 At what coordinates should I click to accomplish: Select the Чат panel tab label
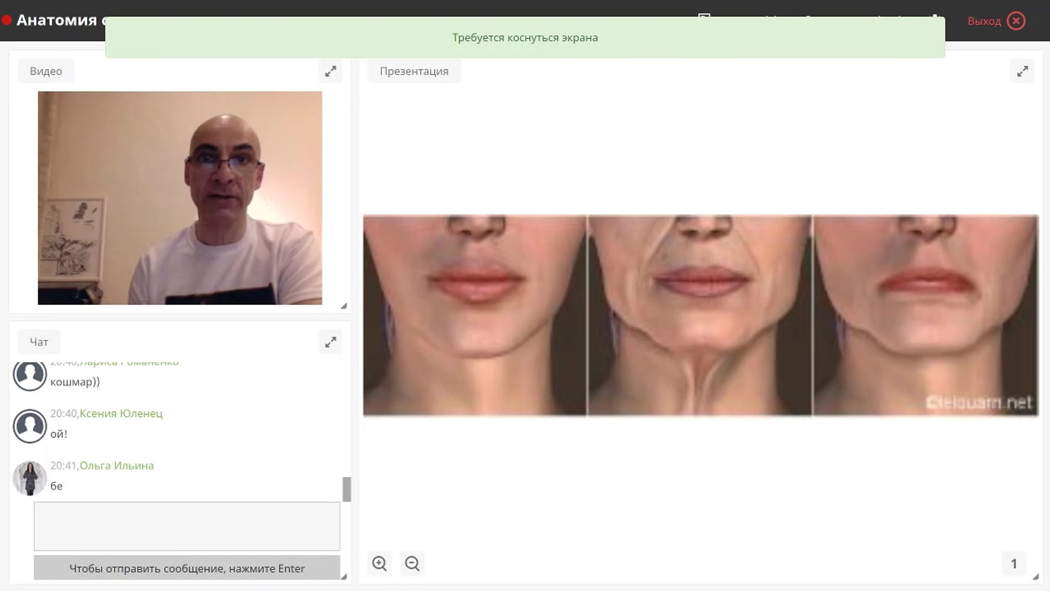tap(39, 342)
